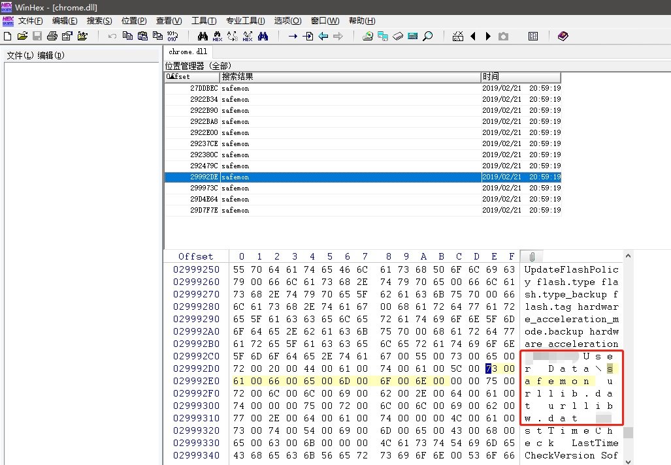Open the Calculator tool icon
This screenshot has height=465, width=671.
tap(412, 37)
